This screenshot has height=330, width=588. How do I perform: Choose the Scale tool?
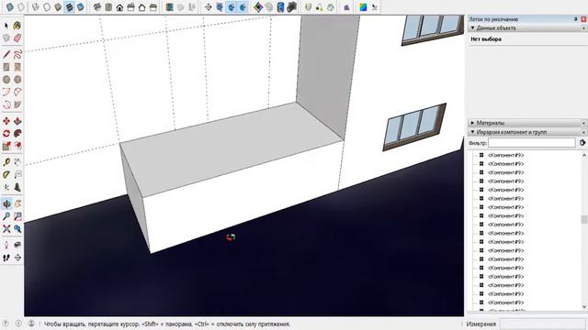pyautogui.click(x=6, y=146)
